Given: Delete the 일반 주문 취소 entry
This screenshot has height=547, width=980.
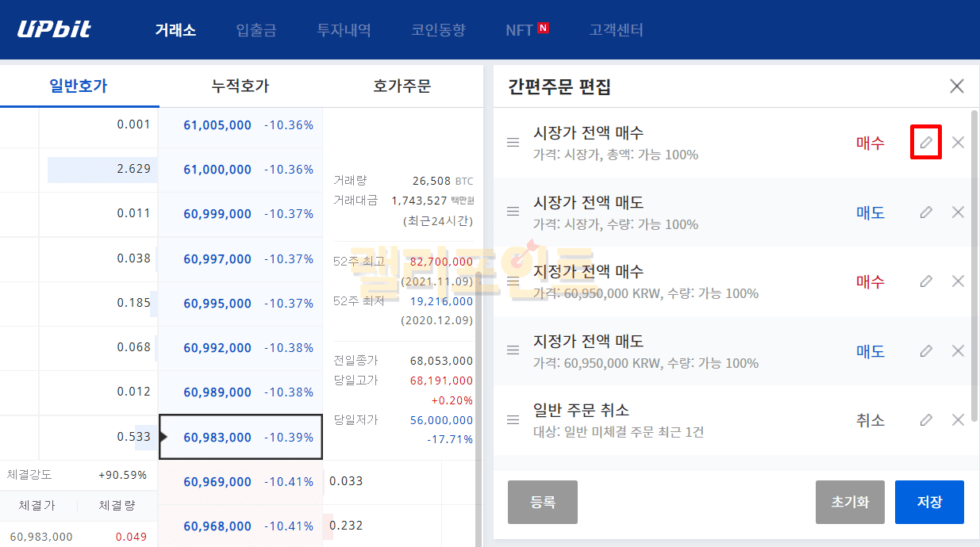Looking at the screenshot, I should click(958, 420).
